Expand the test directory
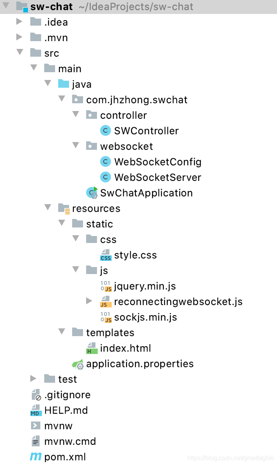The image size is (277, 465). 33,379
